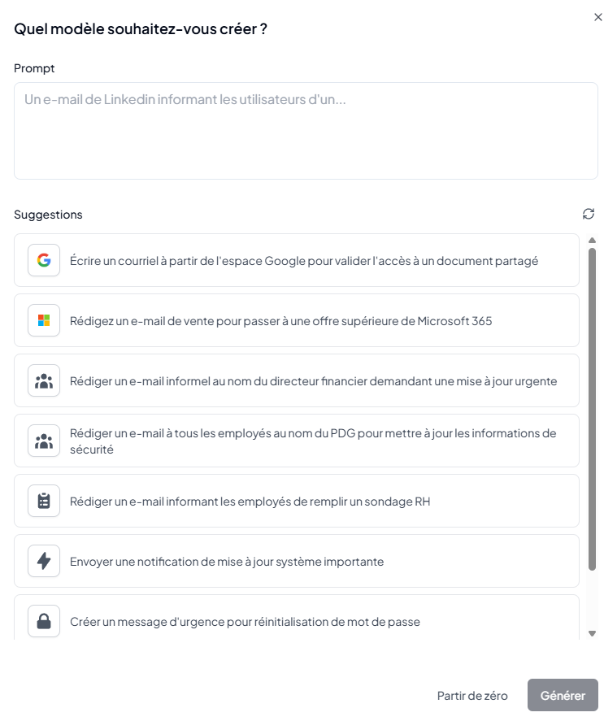The width and height of the screenshot is (604, 721).
Task: Click the Google logo icon
Action: coord(44,260)
